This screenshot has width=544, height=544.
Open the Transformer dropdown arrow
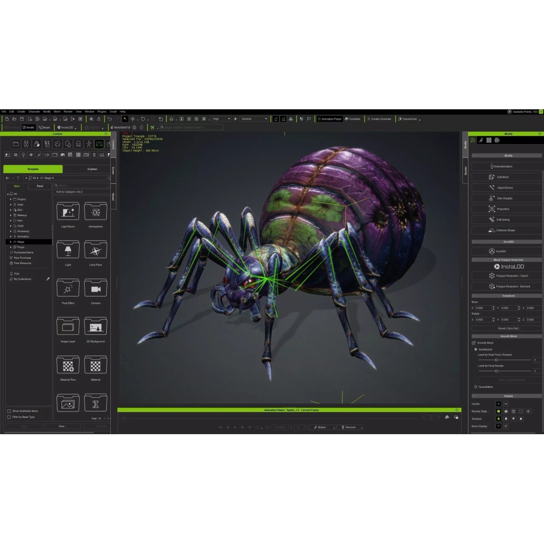(420, 120)
